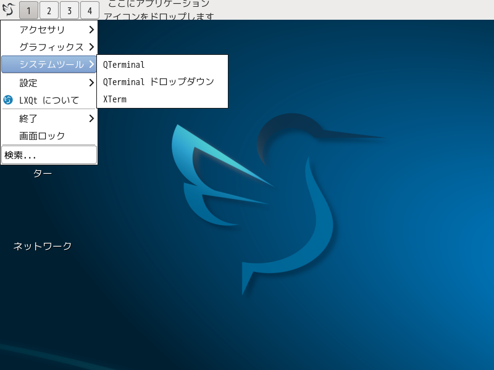This screenshot has width=494, height=370.
Task: Click the quick launch drop area text
Action: (x=159, y=10)
